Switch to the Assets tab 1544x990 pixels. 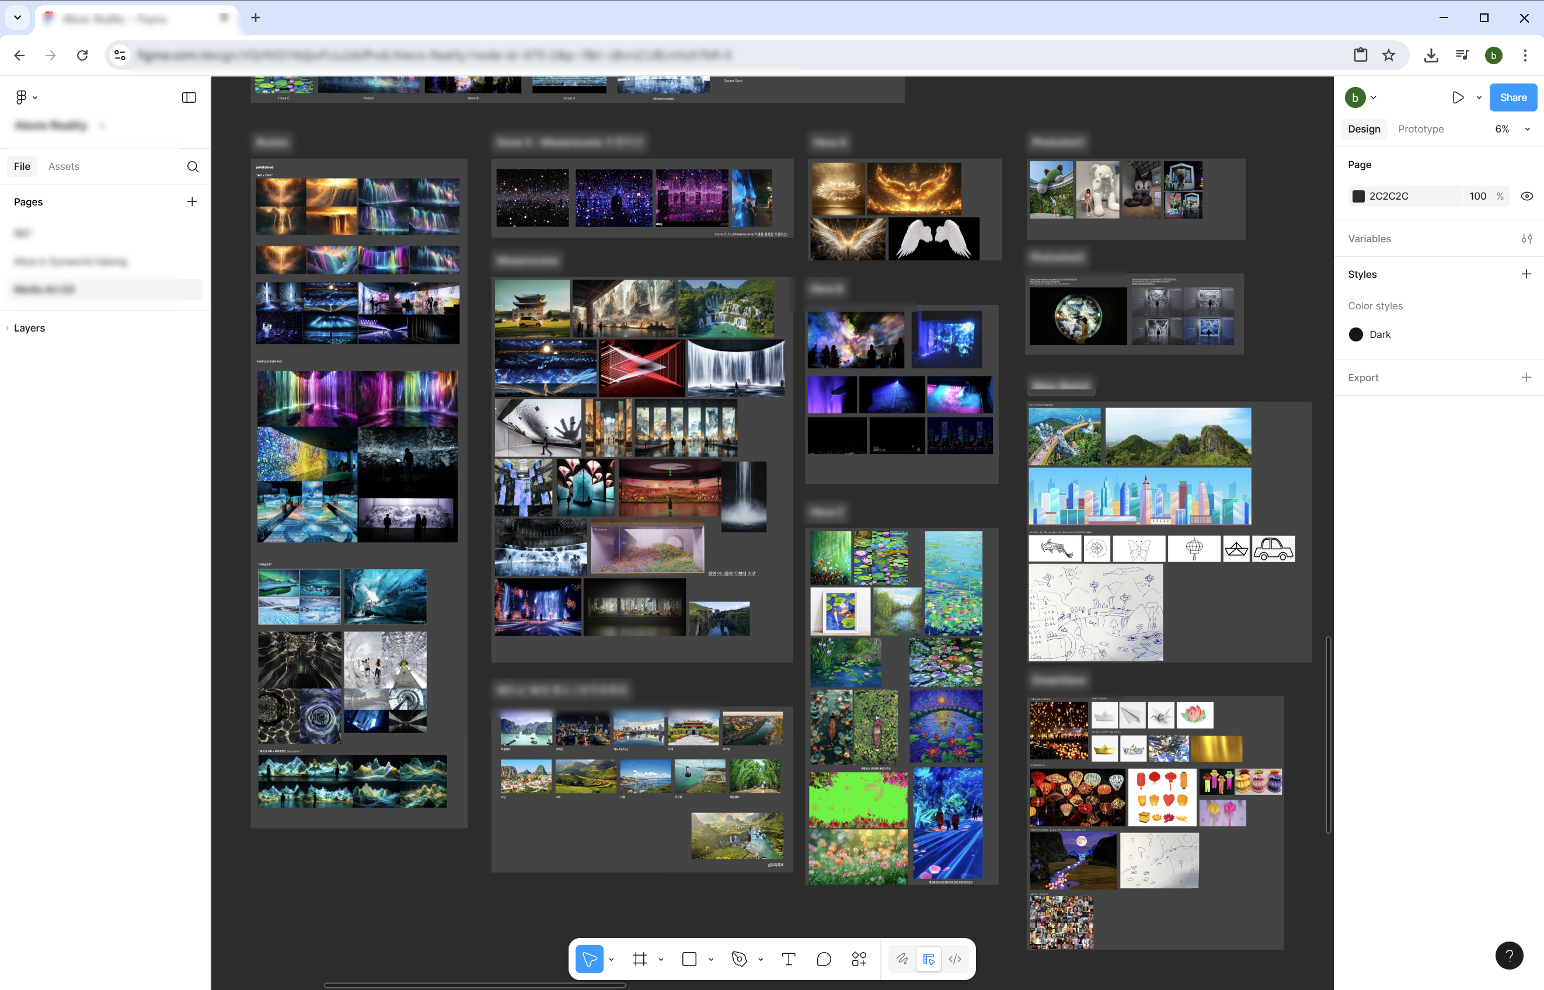pyautogui.click(x=64, y=166)
